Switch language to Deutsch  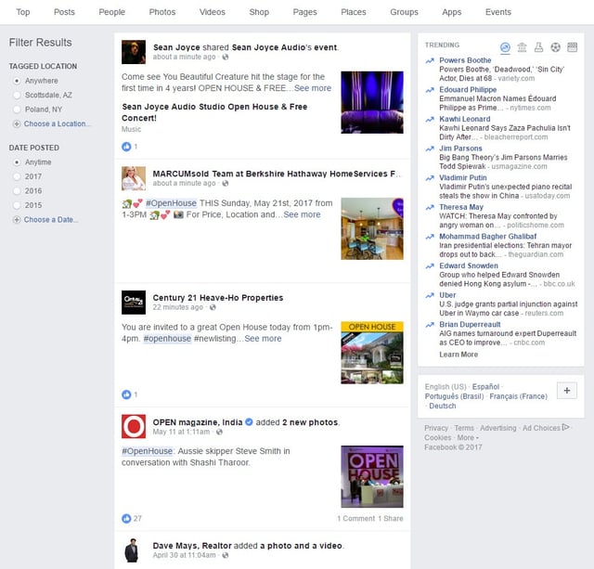[443, 407]
